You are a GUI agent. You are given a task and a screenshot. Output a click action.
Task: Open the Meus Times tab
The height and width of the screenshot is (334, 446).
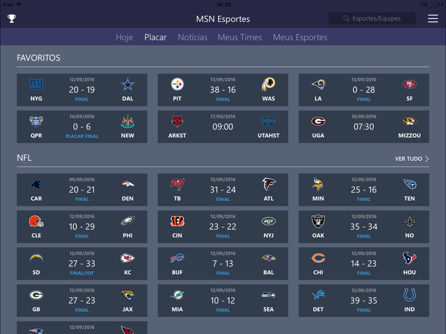click(x=240, y=37)
